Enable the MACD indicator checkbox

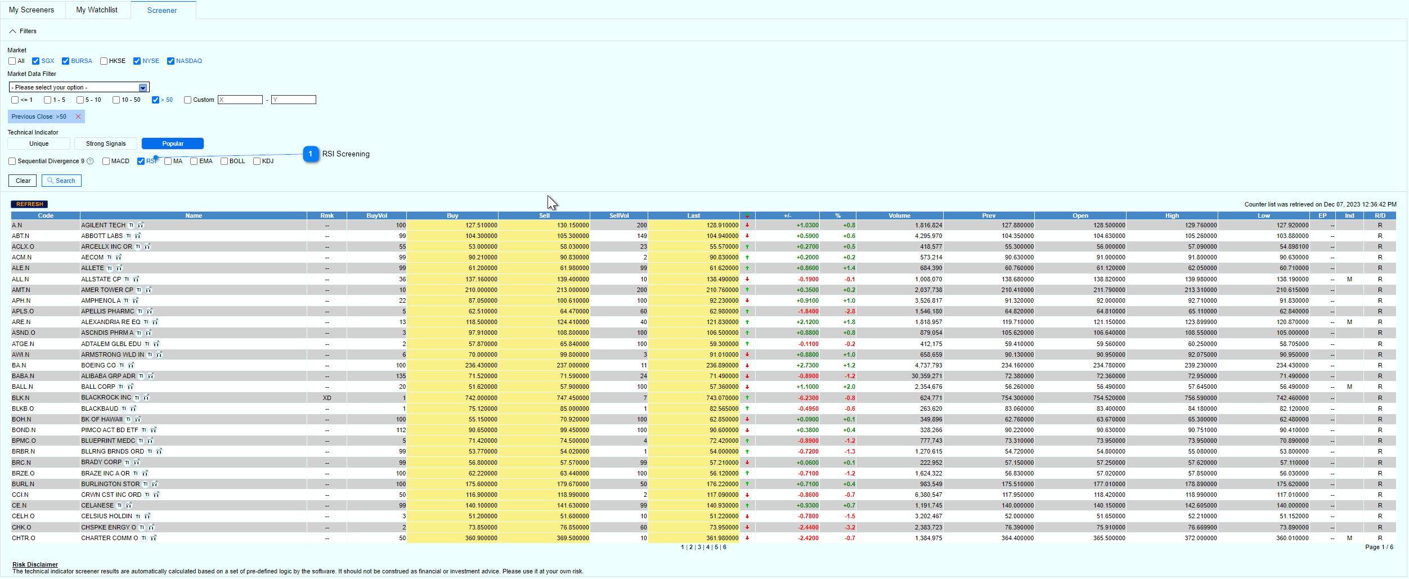click(106, 161)
